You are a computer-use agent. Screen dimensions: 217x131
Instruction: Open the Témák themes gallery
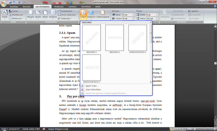point(5,14)
